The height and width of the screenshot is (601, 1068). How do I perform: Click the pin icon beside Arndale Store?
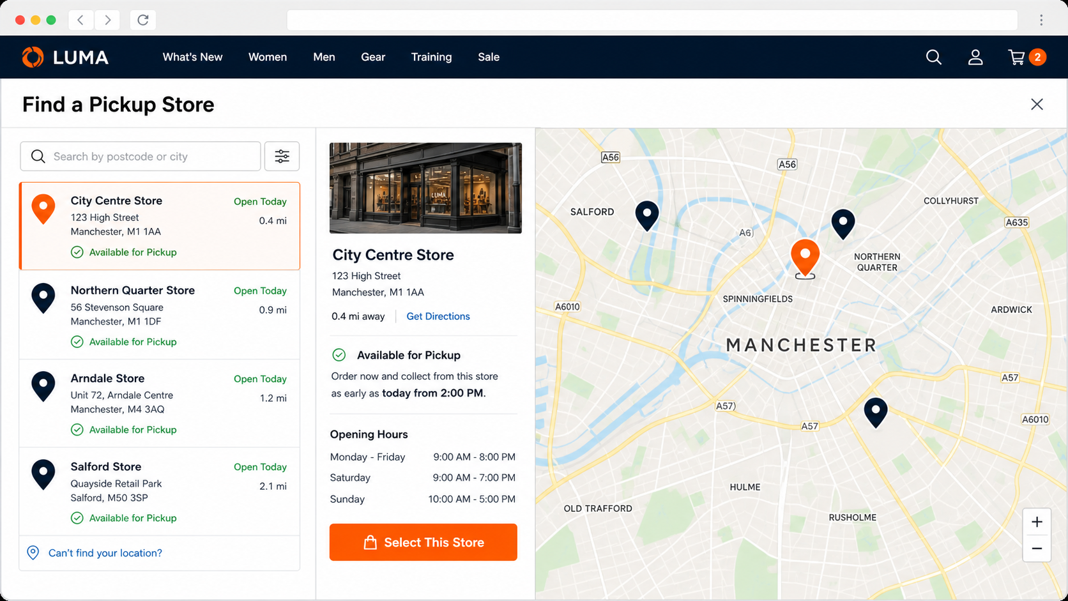[43, 386]
